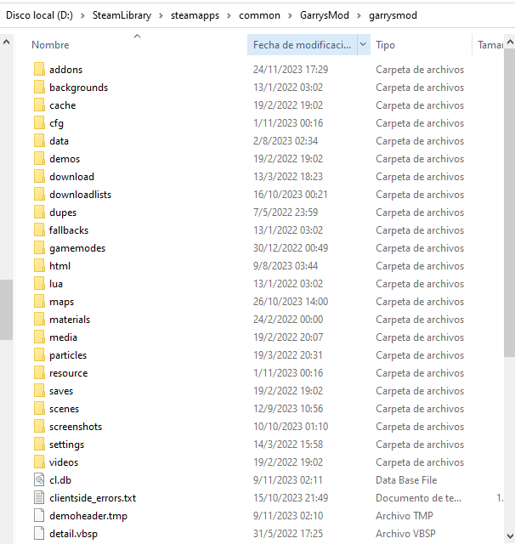Select the settings folder name
This screenshot has height=544, width=515.
click(66, 445)
